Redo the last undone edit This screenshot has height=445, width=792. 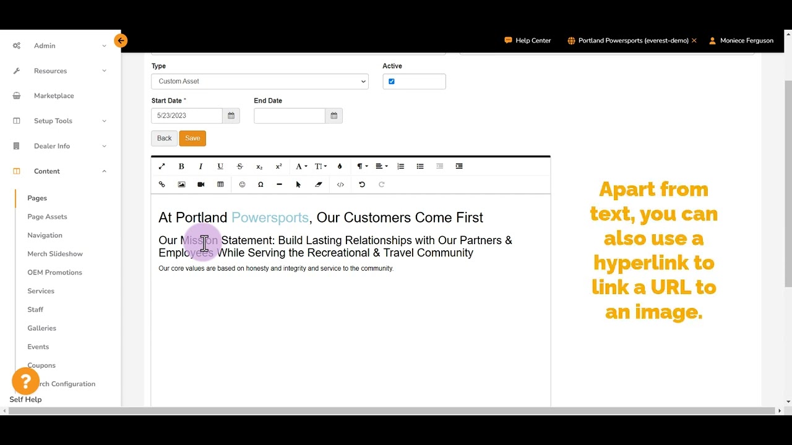coord(381,184)
